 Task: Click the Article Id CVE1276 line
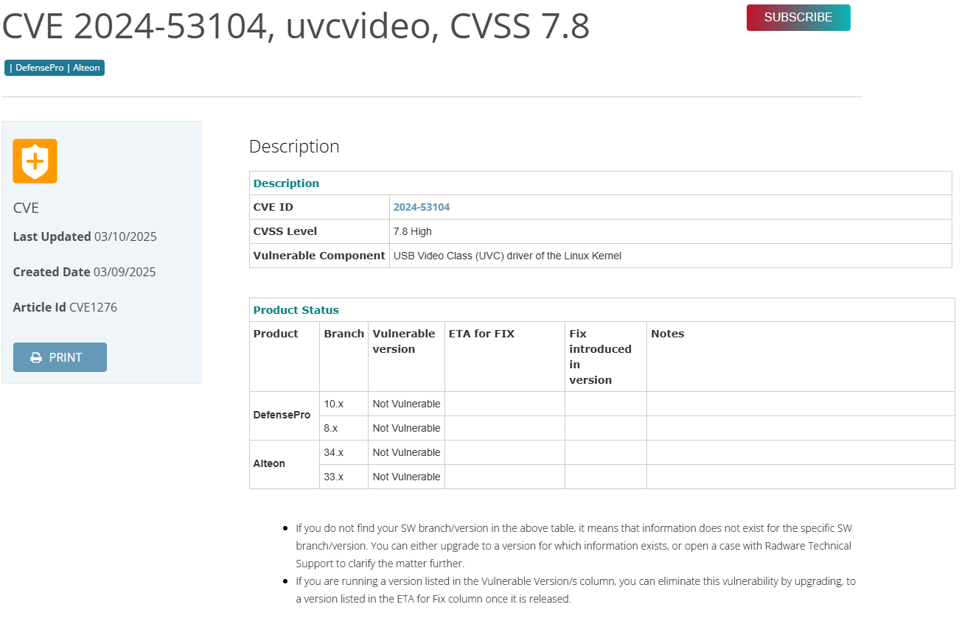click(x=65, y=307)
